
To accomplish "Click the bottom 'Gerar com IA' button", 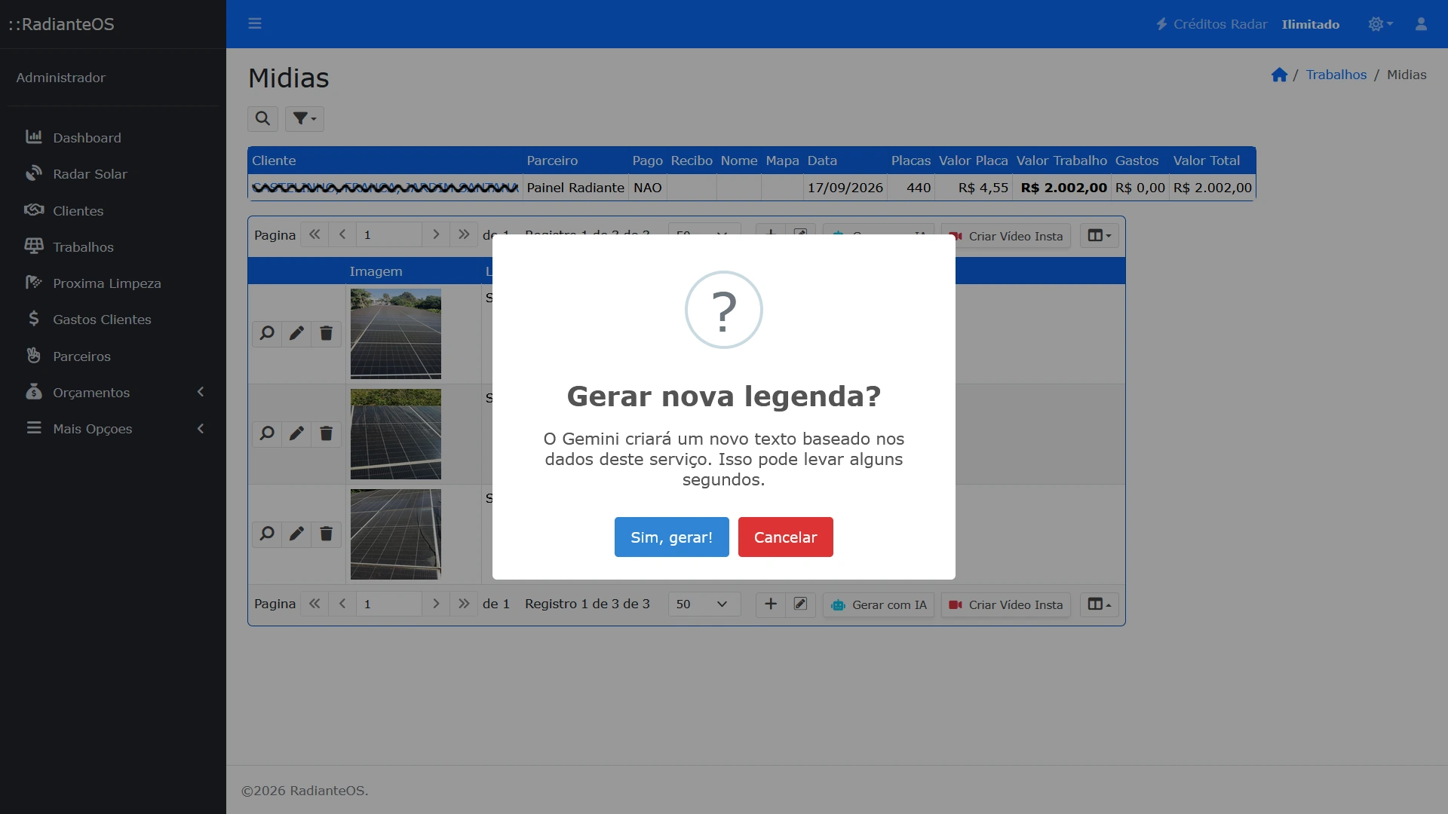I will click(879, 604).
